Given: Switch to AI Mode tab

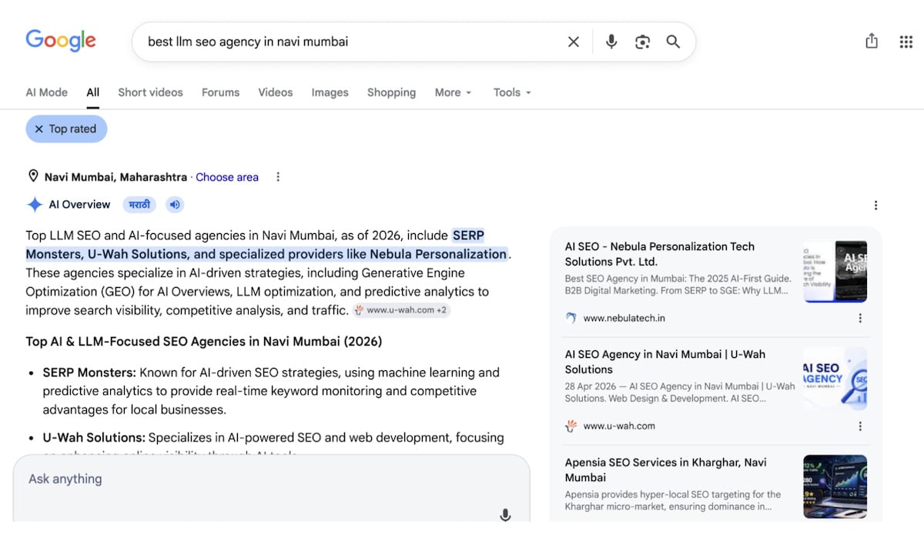Looking at the screenshot, I should pos(47,92).
